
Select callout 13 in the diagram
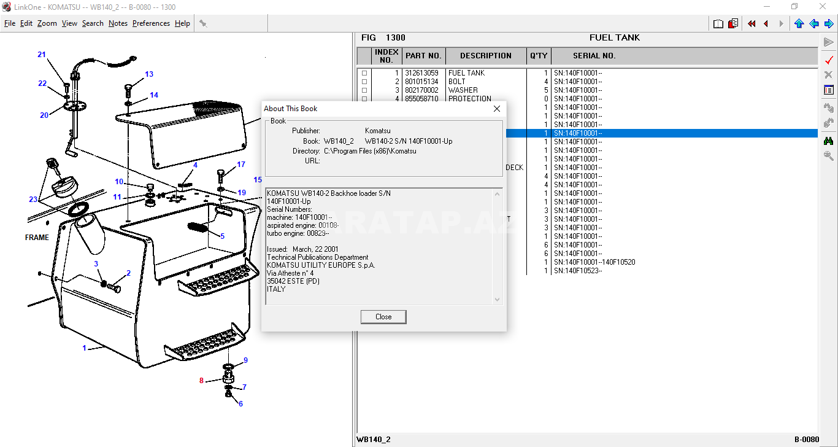pos(149,74)
